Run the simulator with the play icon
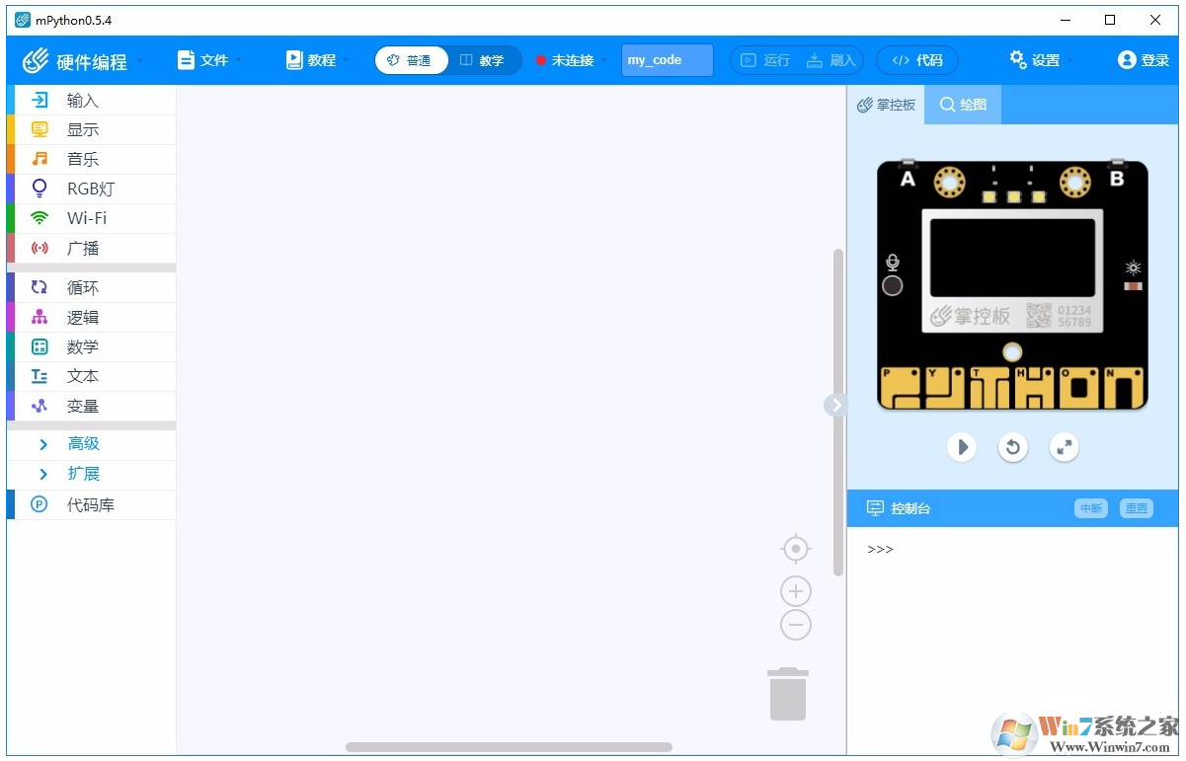 click(x=962, y=447)
